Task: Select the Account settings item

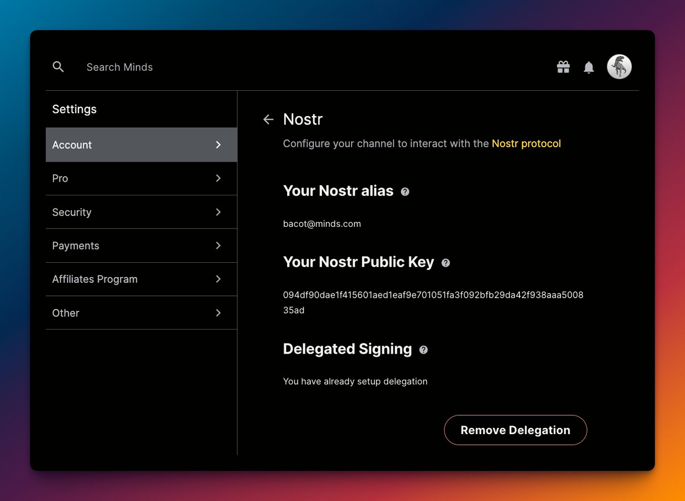Action: [142, 145]
